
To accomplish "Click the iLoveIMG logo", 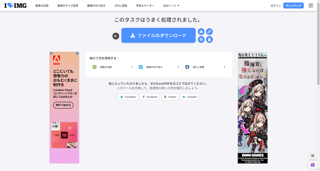I will tap(16, 6).
